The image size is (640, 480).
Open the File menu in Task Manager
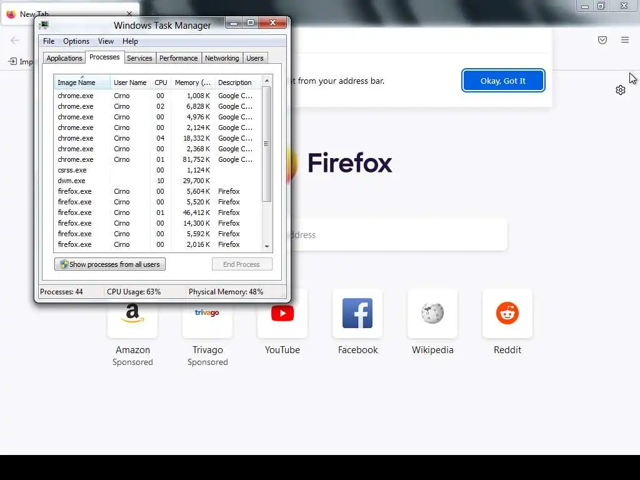pyautogui.click(x=49, y=41)
